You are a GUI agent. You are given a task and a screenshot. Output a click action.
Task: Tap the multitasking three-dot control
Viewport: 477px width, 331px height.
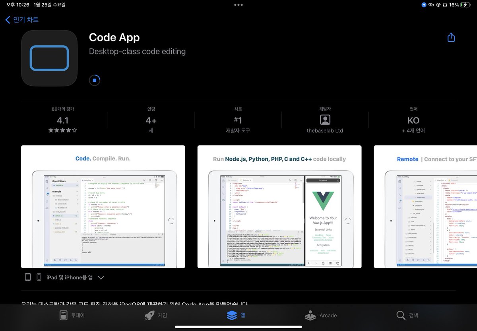click(x=238, y=5)
